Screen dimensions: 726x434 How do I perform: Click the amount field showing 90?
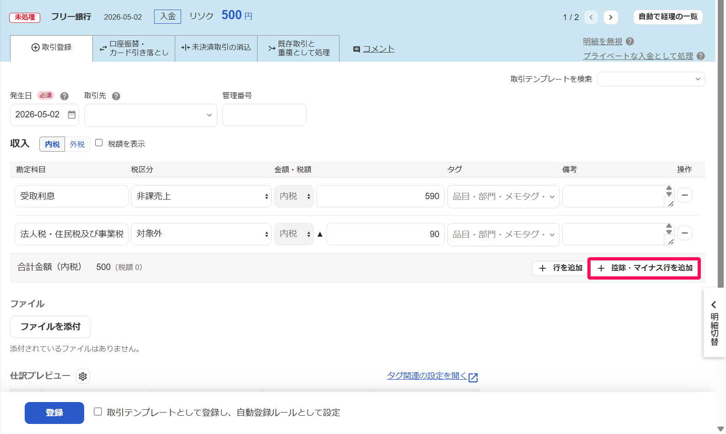coord(385,234)
